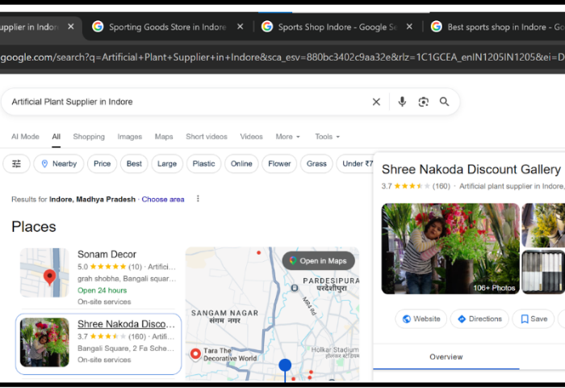Switch to the Images tab

click(129, 137)
